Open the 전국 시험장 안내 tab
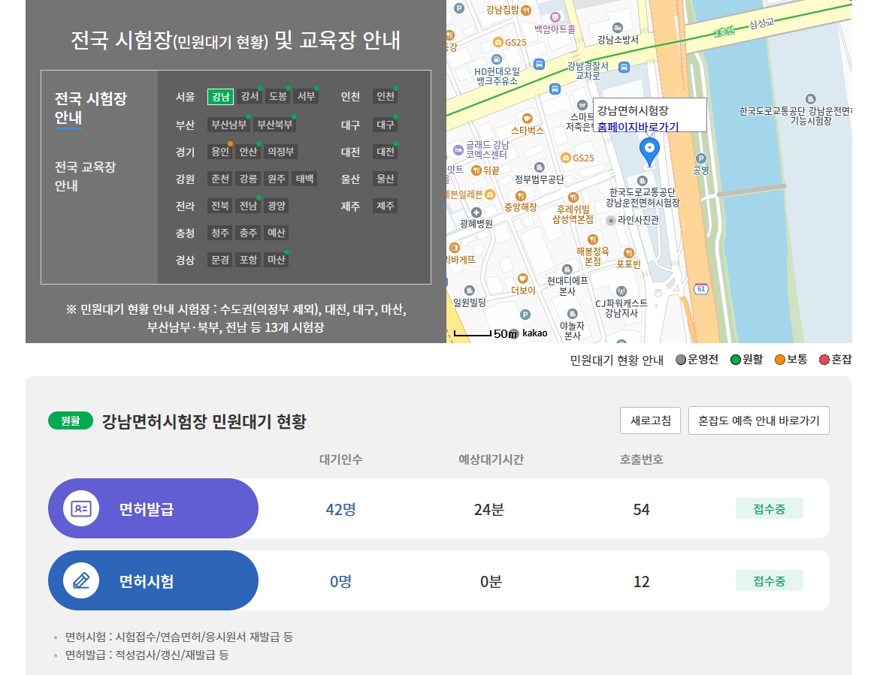 click(x=91, y=108)
